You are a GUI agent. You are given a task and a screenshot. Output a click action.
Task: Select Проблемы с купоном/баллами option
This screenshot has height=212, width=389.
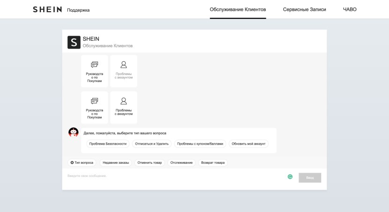[200, 144]
